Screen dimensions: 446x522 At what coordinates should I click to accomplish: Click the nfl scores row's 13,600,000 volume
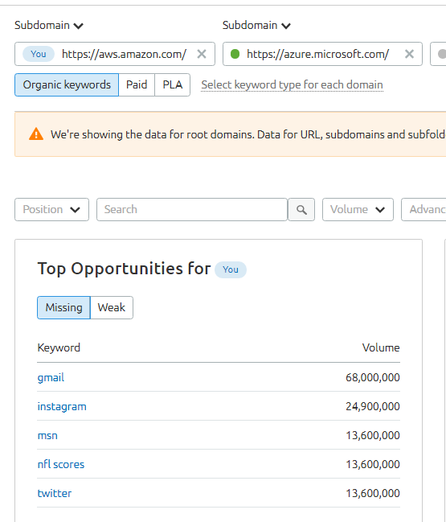pos(373,464)
